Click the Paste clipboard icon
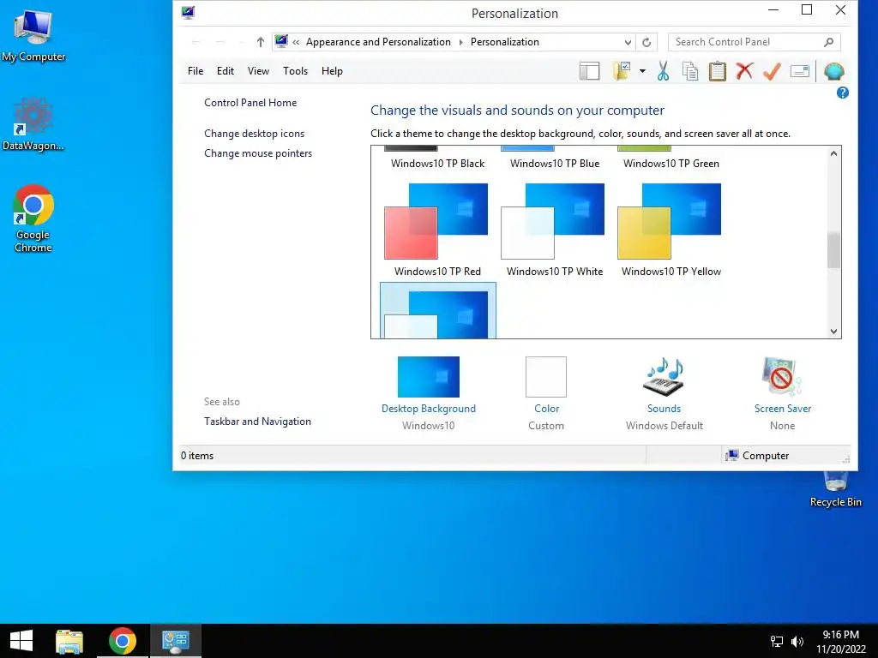The height and width of the screenshot is (658, 878). tap(718, 71)
